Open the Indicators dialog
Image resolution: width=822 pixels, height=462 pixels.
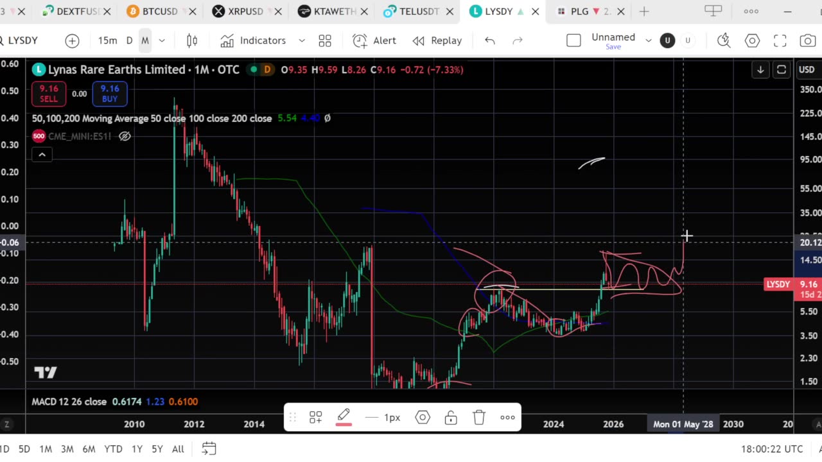(x=254, y=40)
